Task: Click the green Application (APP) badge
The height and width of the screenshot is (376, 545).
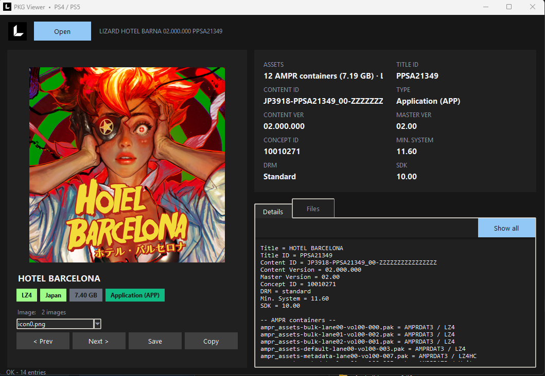Action: point(135,295)
